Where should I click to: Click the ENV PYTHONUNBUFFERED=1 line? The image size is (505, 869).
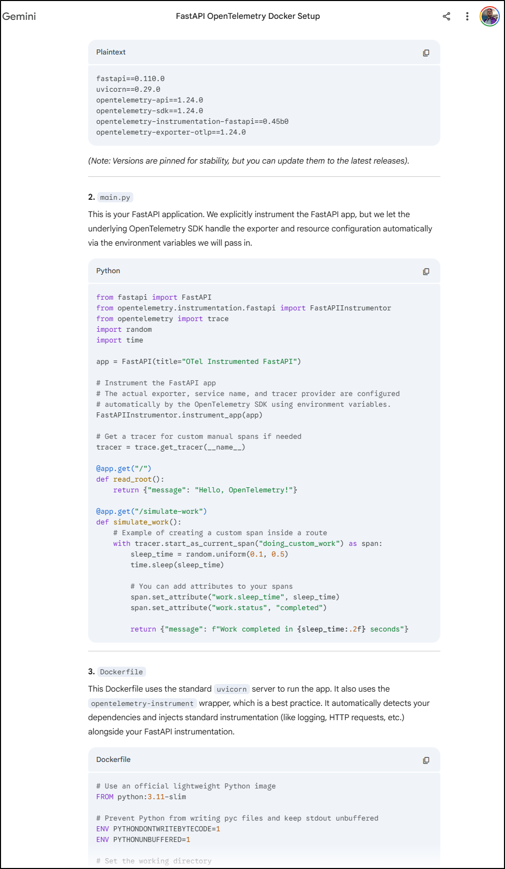143,839
